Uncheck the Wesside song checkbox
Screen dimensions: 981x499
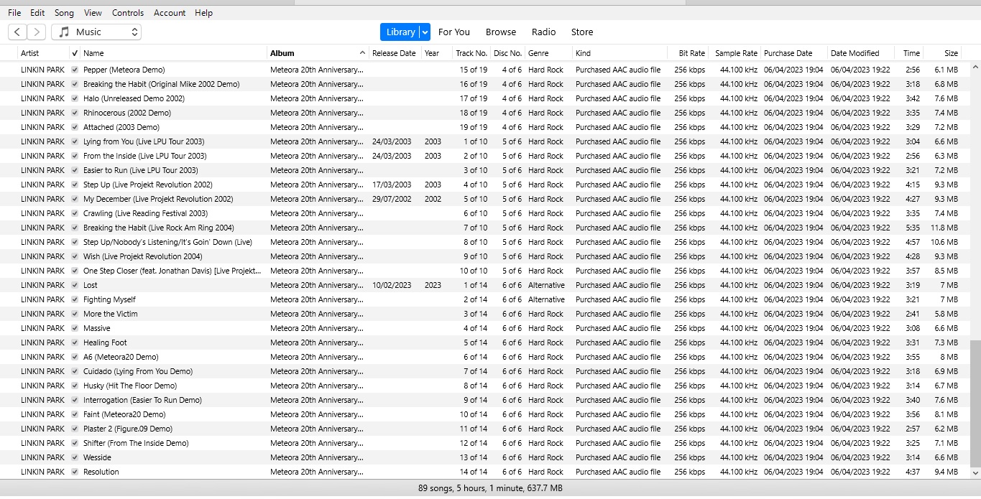click(75, 457)
